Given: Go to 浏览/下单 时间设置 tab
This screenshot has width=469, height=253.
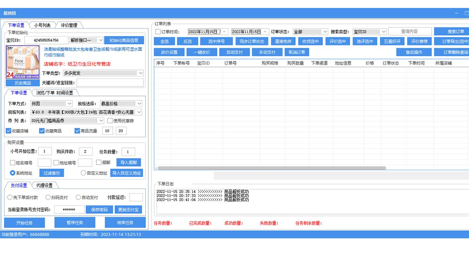Looking at the screenshot, I should tap(54, 93).
